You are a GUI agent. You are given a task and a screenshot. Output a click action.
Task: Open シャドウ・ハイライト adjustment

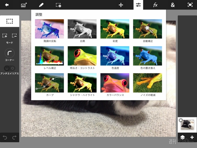click(82, 85)
